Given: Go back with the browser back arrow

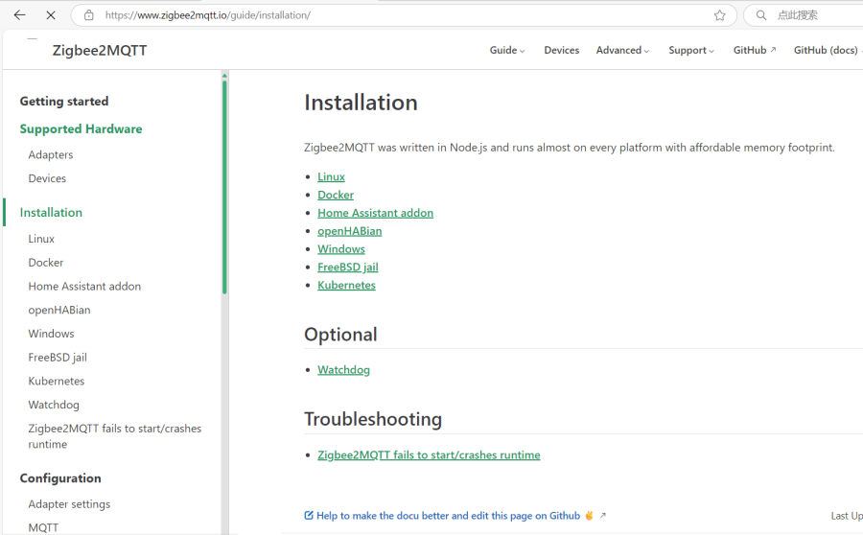Looking at the screenshot, I should [20, 15].
